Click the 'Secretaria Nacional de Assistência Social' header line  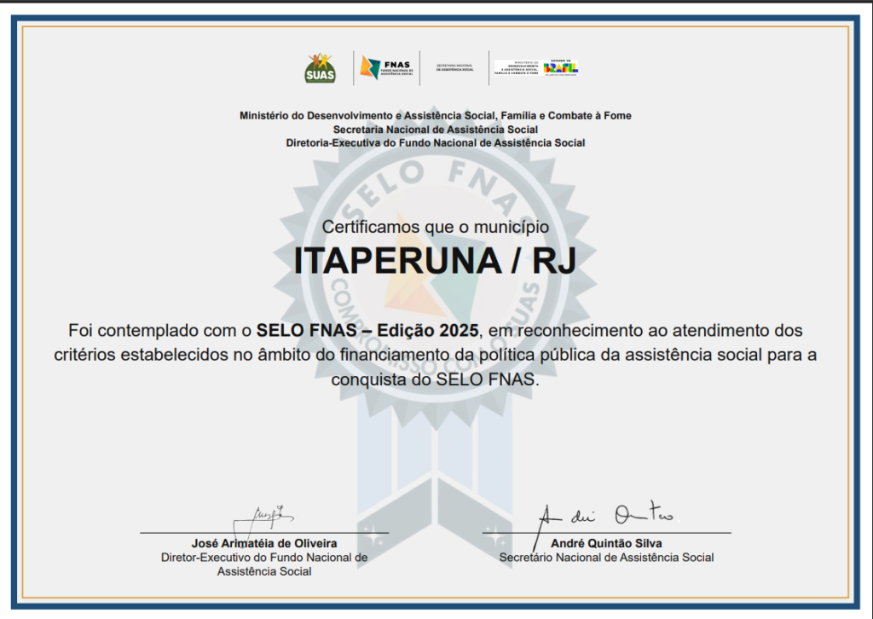tap(435, 129)
